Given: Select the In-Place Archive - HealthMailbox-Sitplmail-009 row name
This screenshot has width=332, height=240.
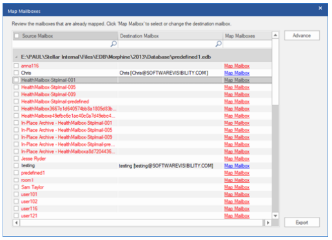Looking at the screenshot, I should [66, 137].
